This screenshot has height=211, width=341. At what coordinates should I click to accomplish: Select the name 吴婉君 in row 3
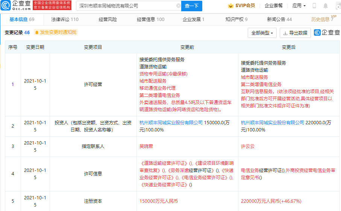[146, 146]
